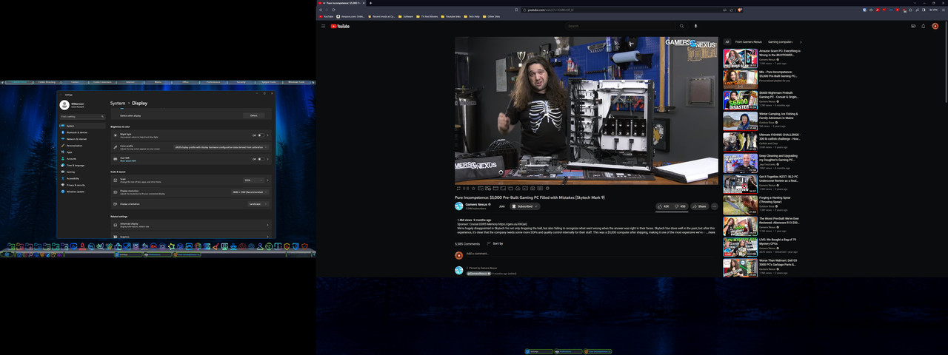The height and width of the screenshot is (355, 948).
Task: Open the Color profile dropdown
Action: point(221,147)
